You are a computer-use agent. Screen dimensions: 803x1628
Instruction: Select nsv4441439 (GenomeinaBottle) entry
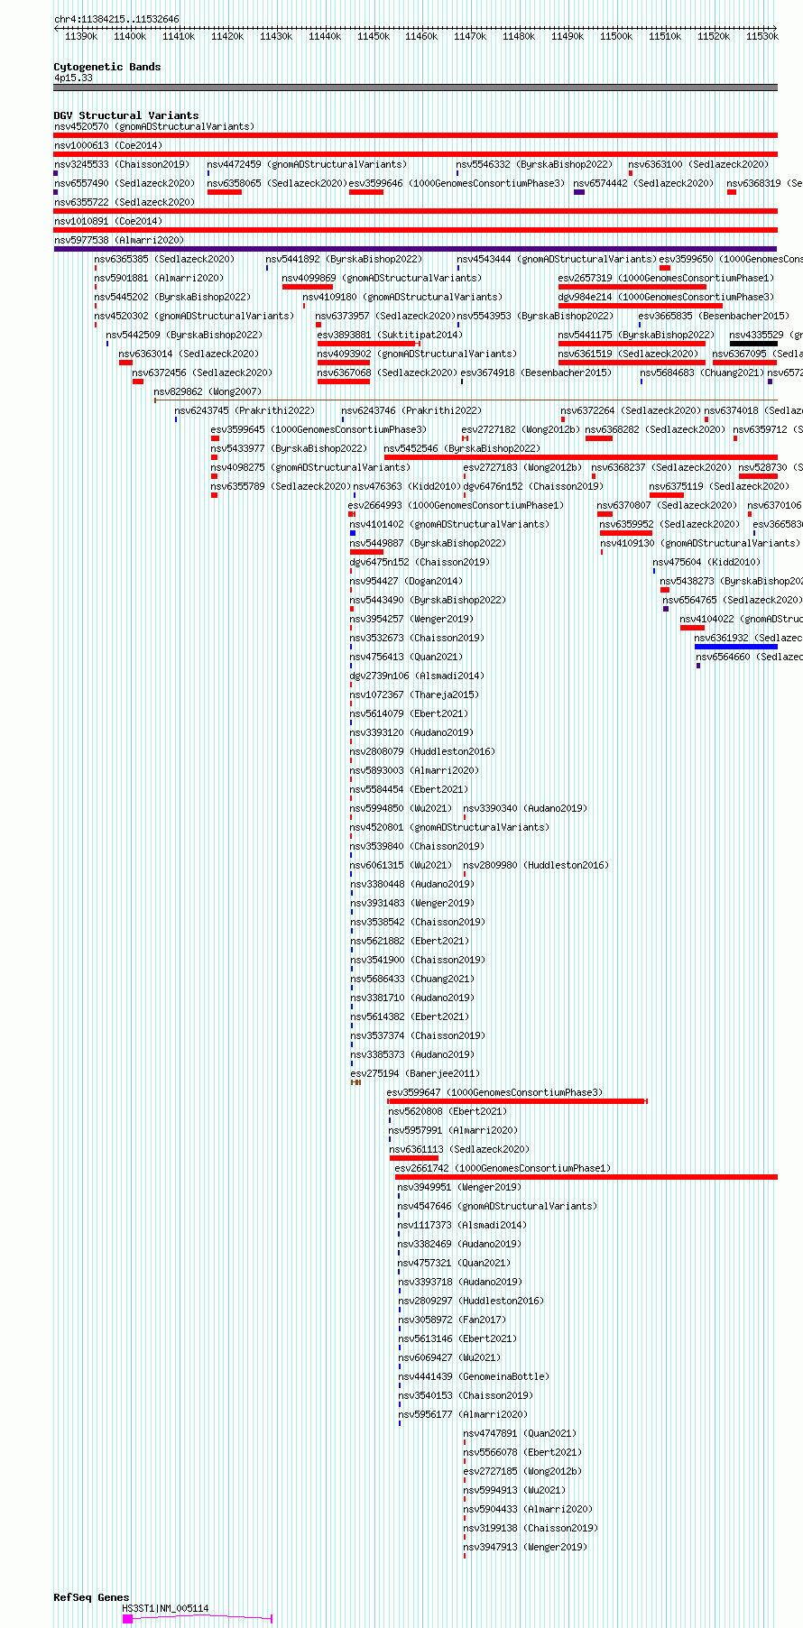coord(474,1376)
